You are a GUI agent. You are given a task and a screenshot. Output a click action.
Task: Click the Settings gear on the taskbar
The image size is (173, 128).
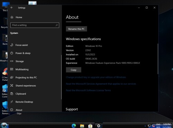(x=99, y=126)
